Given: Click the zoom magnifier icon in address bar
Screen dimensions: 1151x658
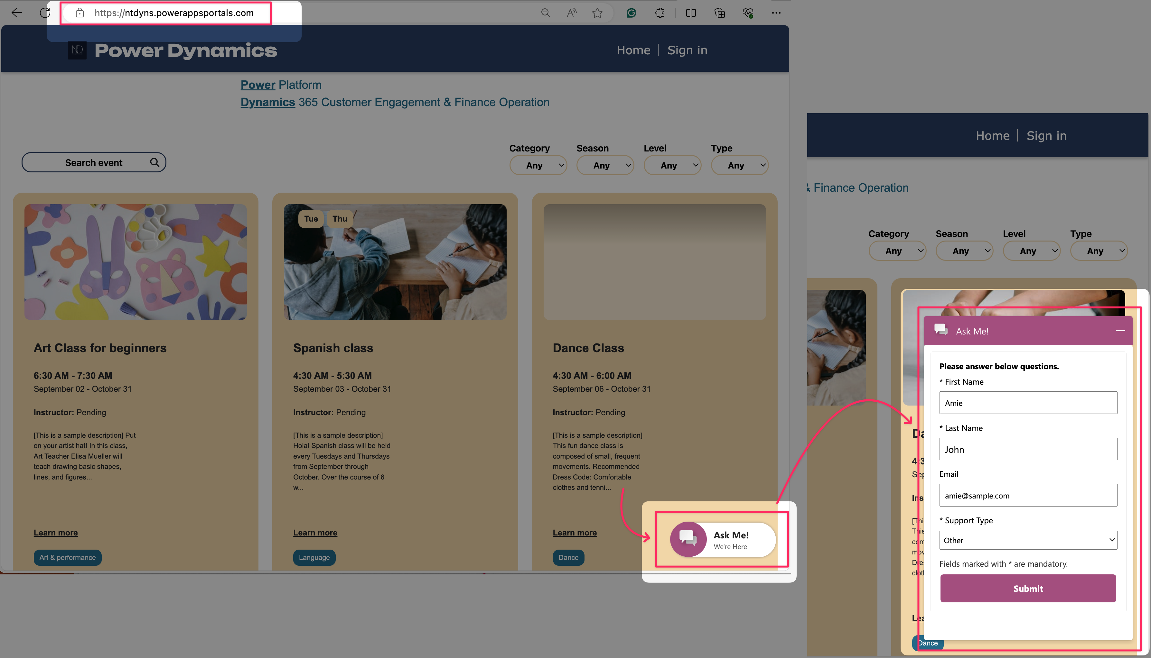Looking at the screenshot, I should pyautogui.click(x=546, y=13).
